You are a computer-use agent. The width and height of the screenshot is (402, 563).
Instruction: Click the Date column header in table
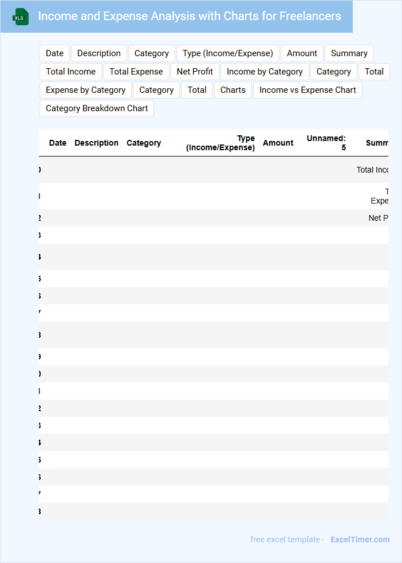(x=58, y=143)
